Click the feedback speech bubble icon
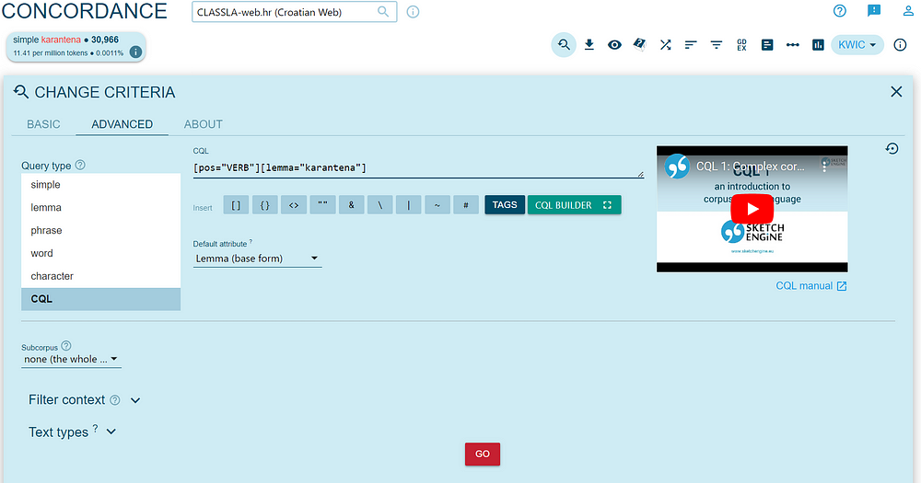This screenshot has width=921, height=483. [x=874, y=10]
